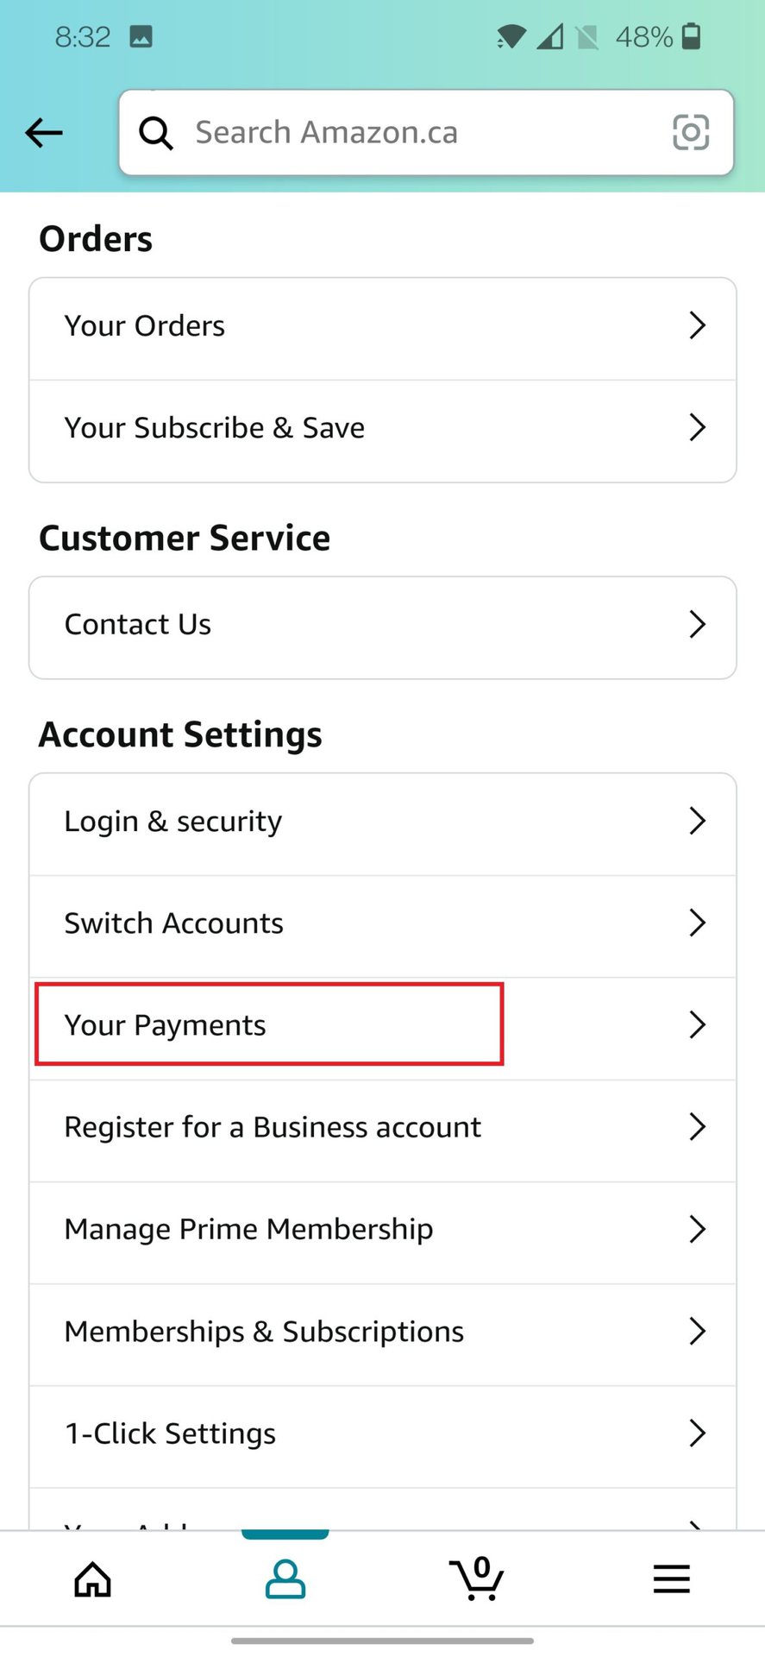Viewport: 765px width, 1657px height.
Task: Tap the camera lens scan icon
Action: [690, 133]
